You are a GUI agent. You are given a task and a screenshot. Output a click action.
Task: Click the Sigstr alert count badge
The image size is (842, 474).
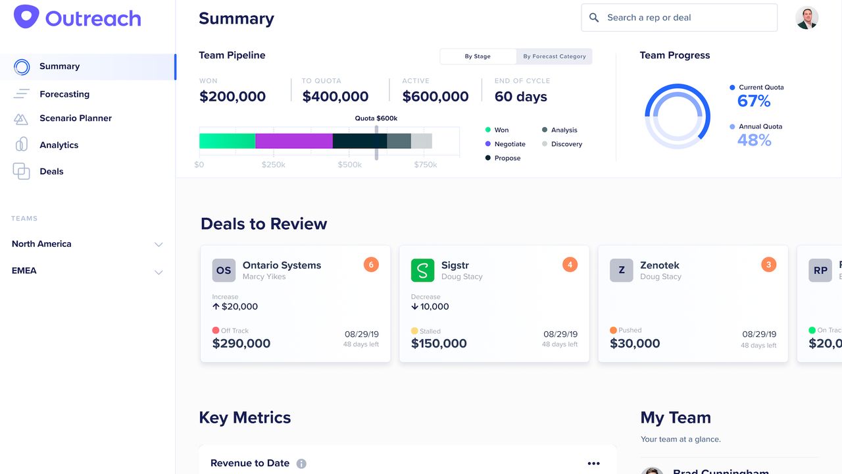[x=570, y=265]
